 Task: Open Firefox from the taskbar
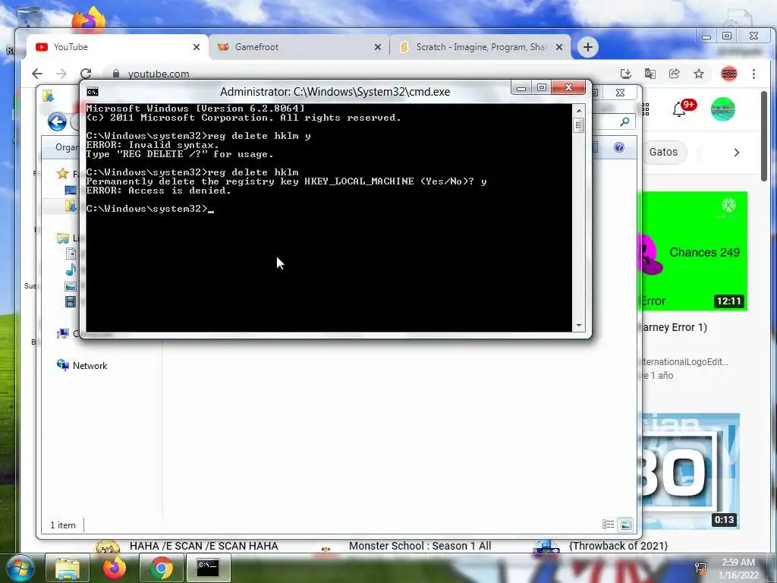pyautogui.click(x=115, y=568)
